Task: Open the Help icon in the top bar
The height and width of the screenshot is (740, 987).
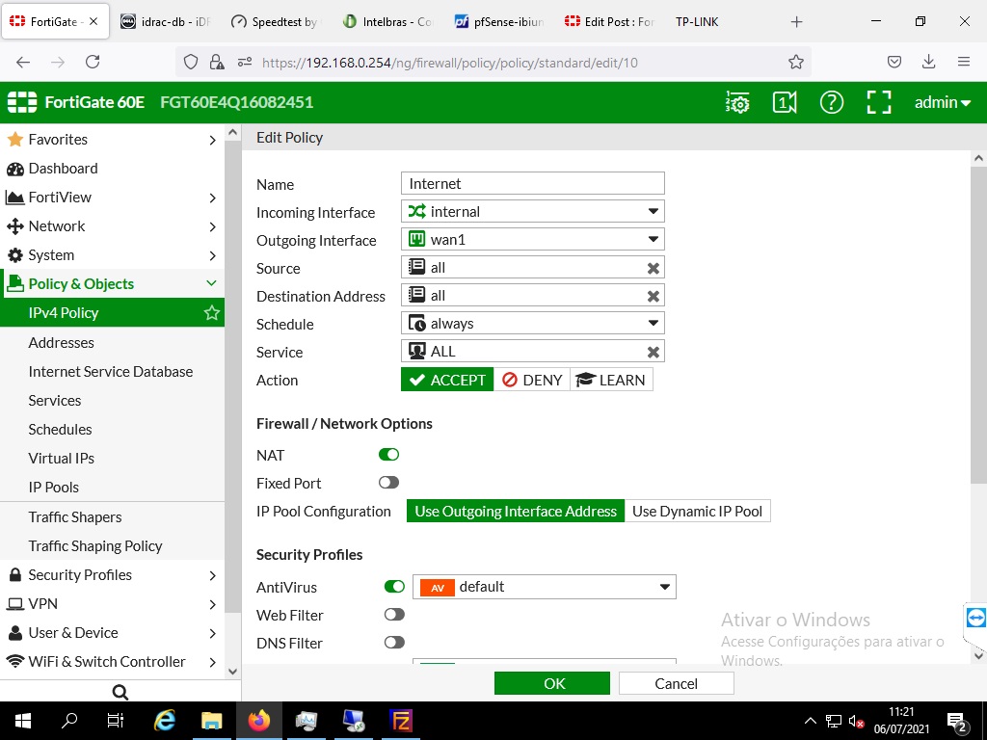Action: (831, 101)
